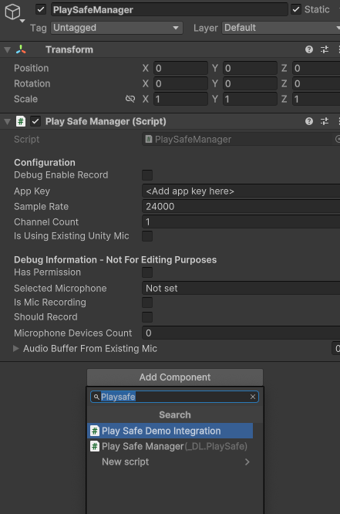Open Play Safe Manager presets icon
The image size is (340, 514).
coord(325,121)
